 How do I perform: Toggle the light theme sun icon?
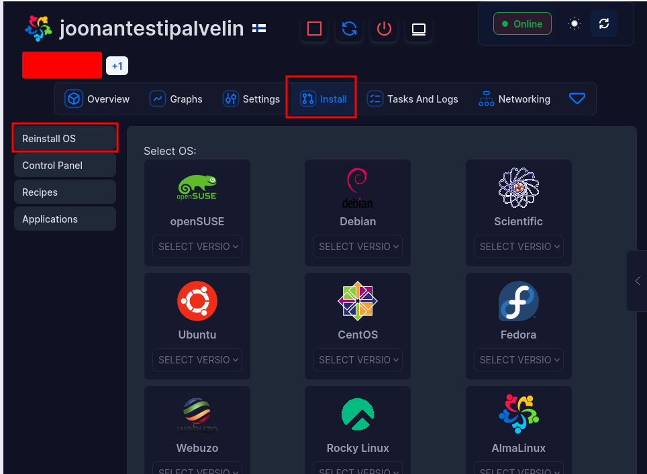pos(574,23)
